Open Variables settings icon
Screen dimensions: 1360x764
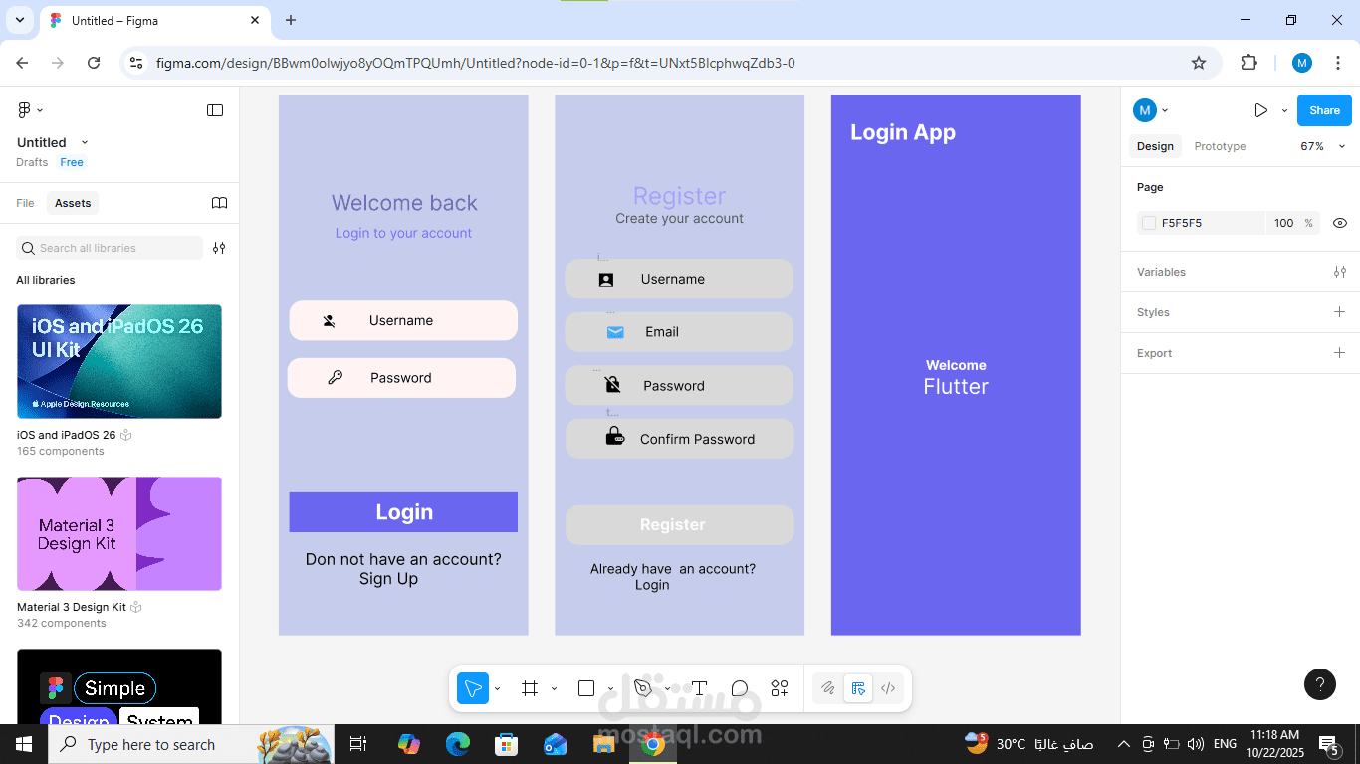pyautogui.click(x=1340, y=272)
